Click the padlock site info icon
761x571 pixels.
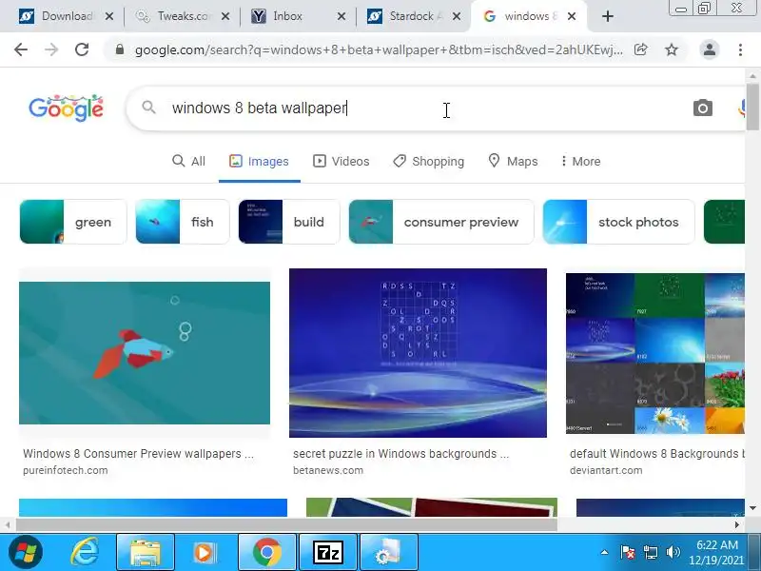[x=120, y=49]
